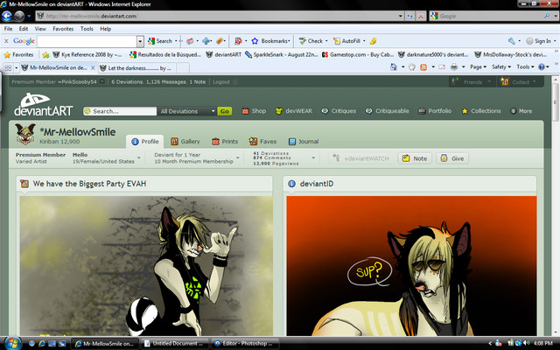Open the Critiques link
Viewport: 560px width, 350px height.
click(x=339, y=111)
